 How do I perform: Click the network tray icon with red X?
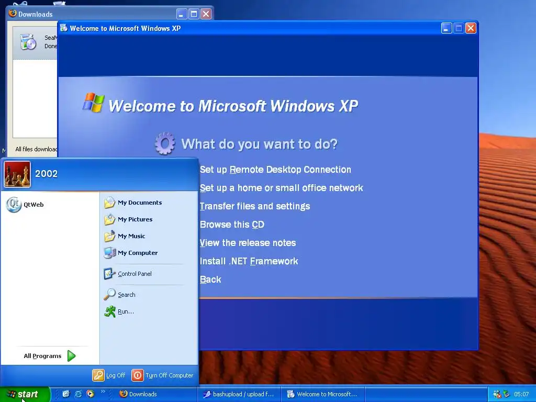[497, 394]
